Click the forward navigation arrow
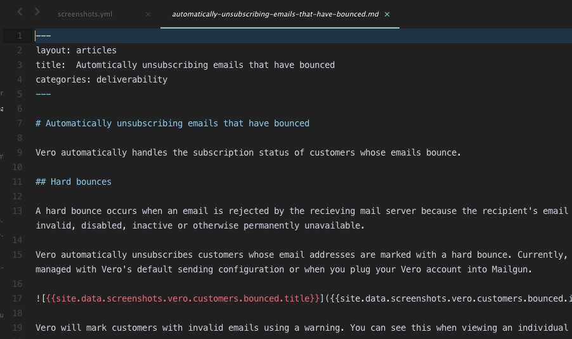Image resolution: width=572 pixels, height=339 pixels. coord(37,12)
